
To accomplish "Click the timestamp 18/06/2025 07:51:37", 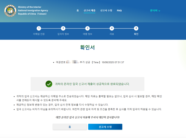I will [x=113, y=62].
